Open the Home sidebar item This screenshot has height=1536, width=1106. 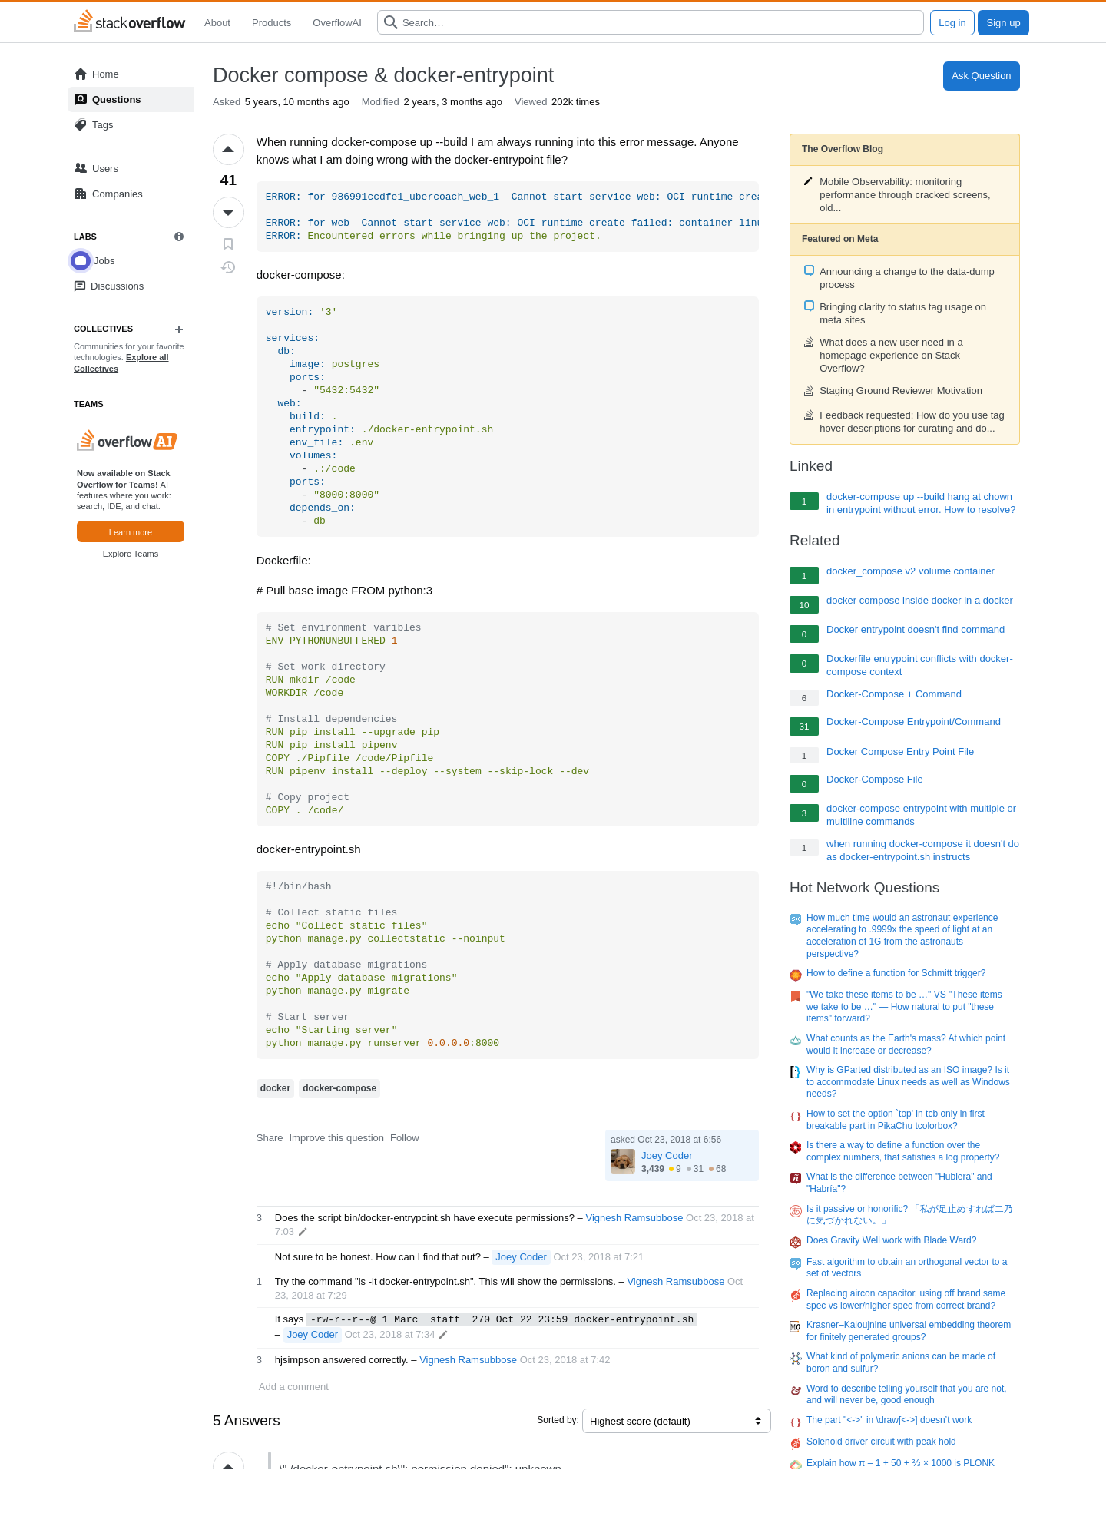pyautogui.click(x=131, y=74)
